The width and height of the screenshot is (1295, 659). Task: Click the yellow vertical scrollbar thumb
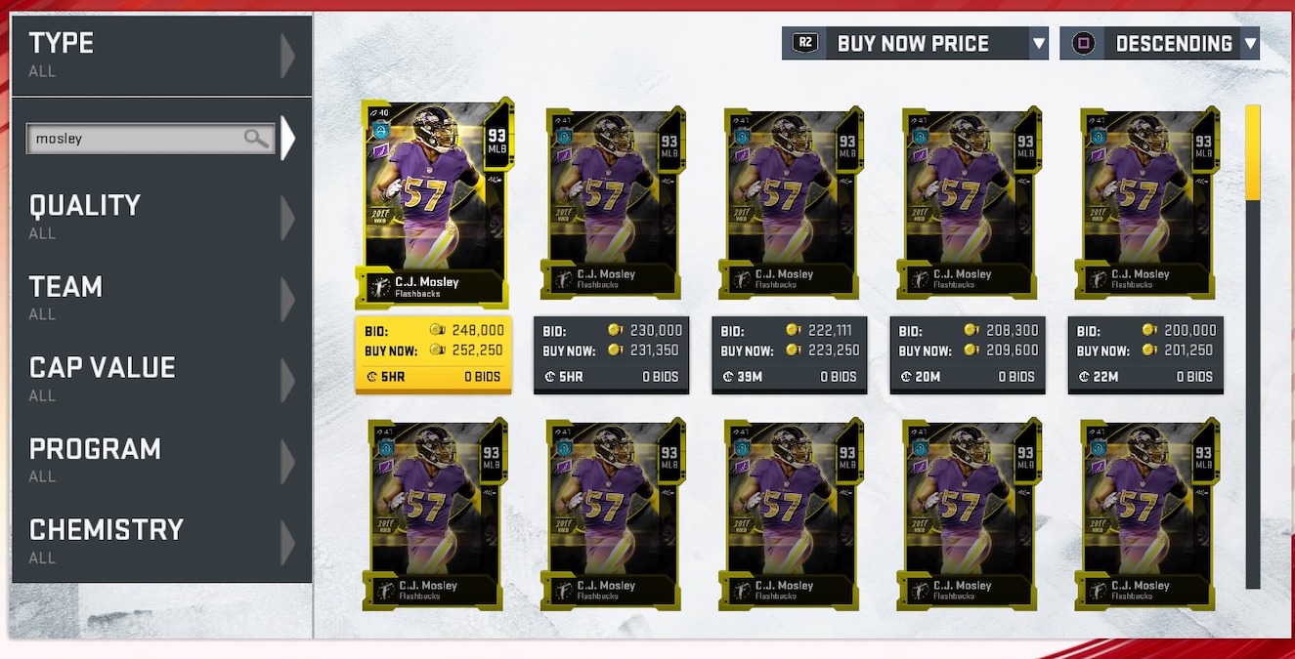(x=1253, y=152)
